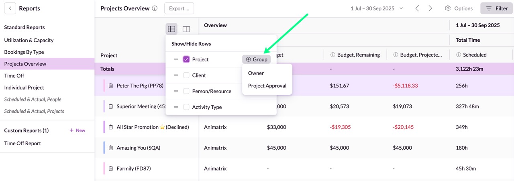This screenshot has height=181, width=514.
Task: Enable the Client rows checkbox
Action: pyautogui.click(x=186, y=75)
